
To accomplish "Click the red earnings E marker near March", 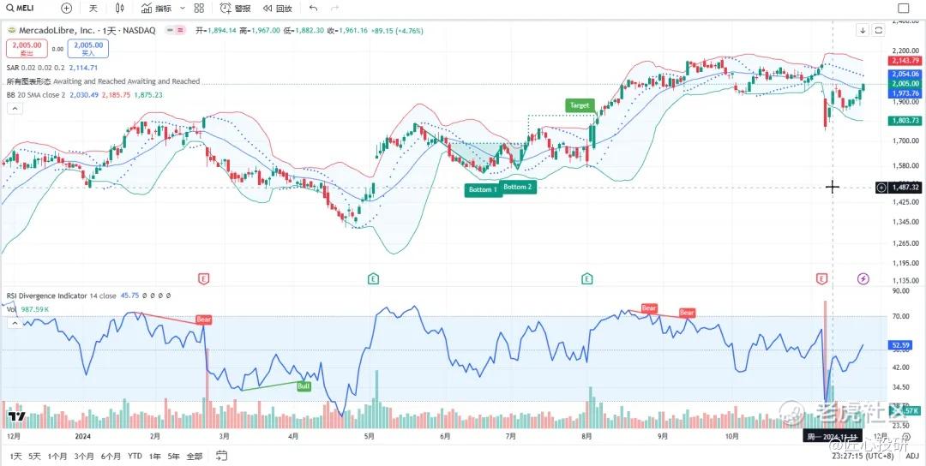I will (204, 278).
